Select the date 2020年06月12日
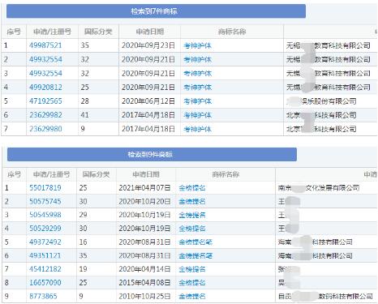 tap(148, 101)
